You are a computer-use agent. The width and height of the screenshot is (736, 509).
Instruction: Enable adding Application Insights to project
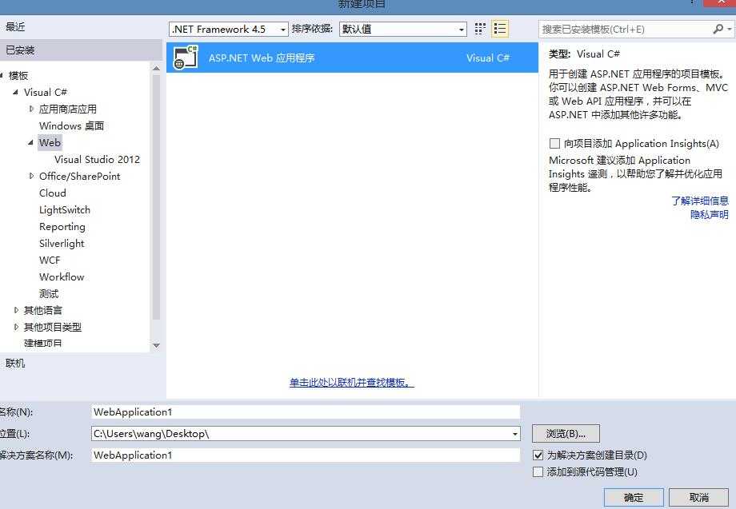554,143
